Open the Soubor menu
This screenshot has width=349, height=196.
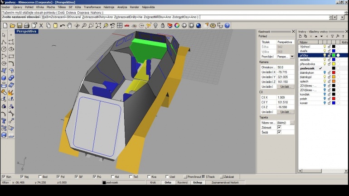tap(5, 7)
